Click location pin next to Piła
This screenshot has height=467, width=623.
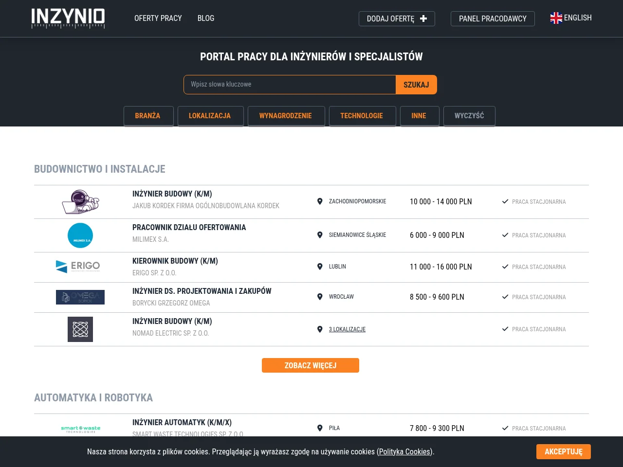(x=320, y=428)
